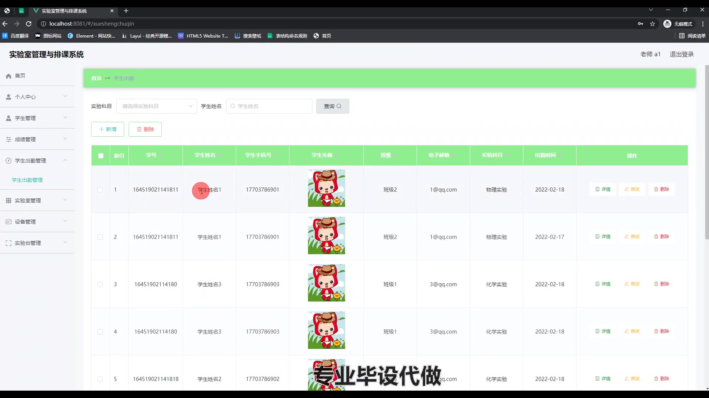The height and width of the screenshot is (398, 709).
Task: Check the checkbox for row 3
Action: 100,284
